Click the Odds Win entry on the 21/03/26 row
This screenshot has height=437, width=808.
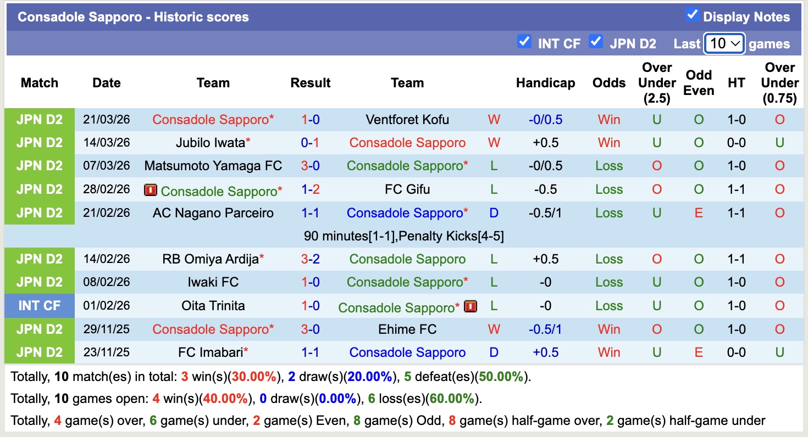608,119
